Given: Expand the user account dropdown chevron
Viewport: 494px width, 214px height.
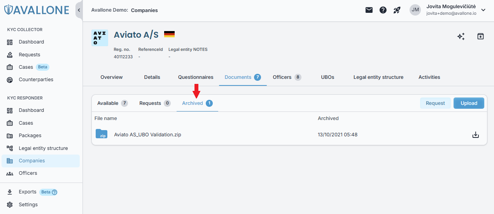Looking at the screenshot, I should (483, 10).
